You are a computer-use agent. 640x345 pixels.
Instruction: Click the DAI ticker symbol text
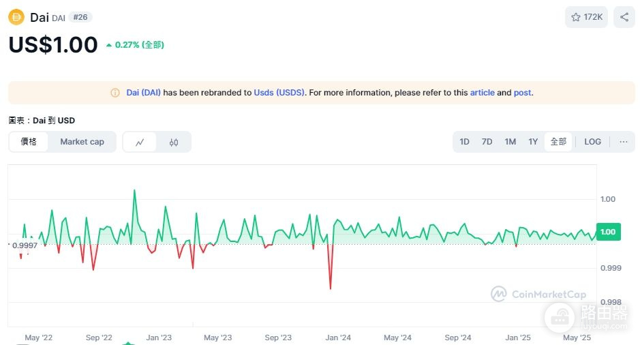59,18
